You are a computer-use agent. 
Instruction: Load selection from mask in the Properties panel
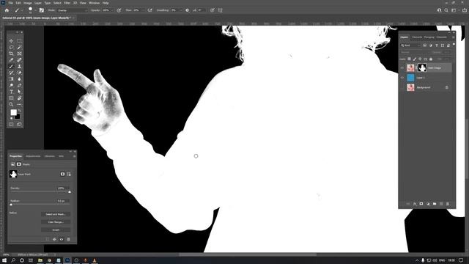coord(47,239)
